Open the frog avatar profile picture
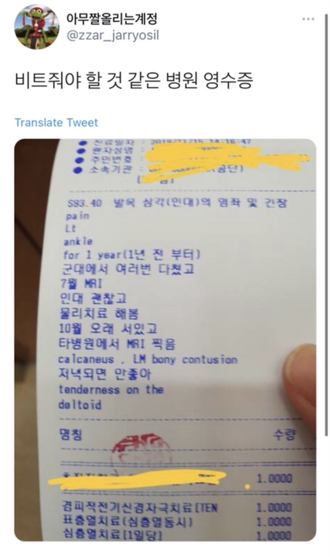This screenshot has height=557, width=330. (36, 27)
